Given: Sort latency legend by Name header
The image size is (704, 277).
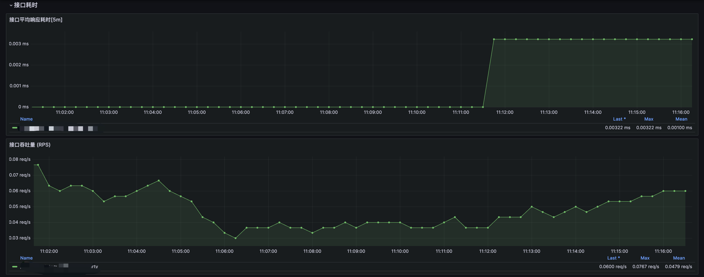Looking at the screenshot, I should click(x=26, y=119).
